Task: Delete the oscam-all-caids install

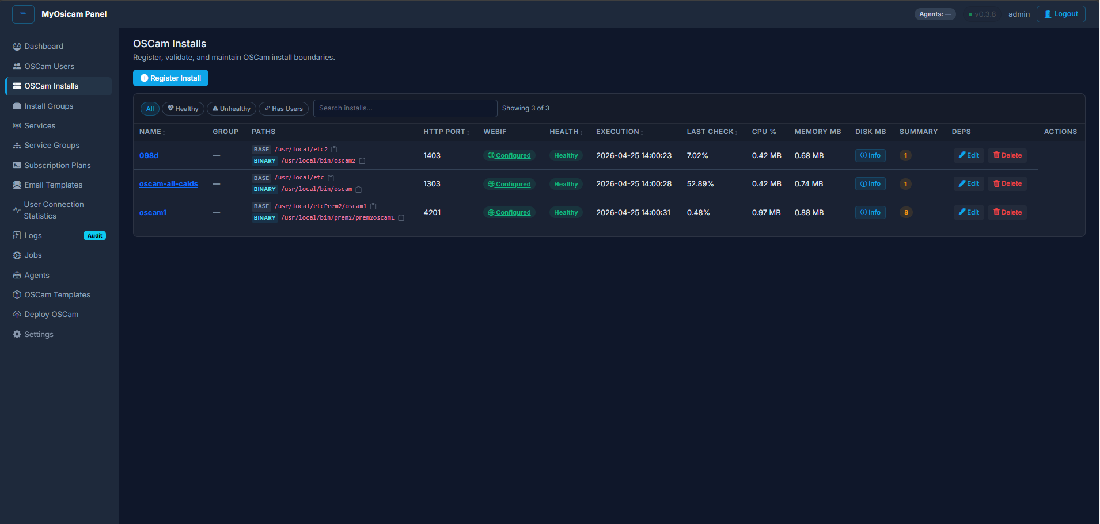Action: pos(1007,183)
